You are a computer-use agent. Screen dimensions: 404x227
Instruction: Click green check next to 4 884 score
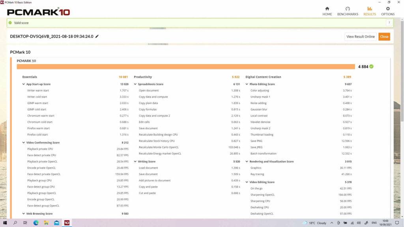371,66
